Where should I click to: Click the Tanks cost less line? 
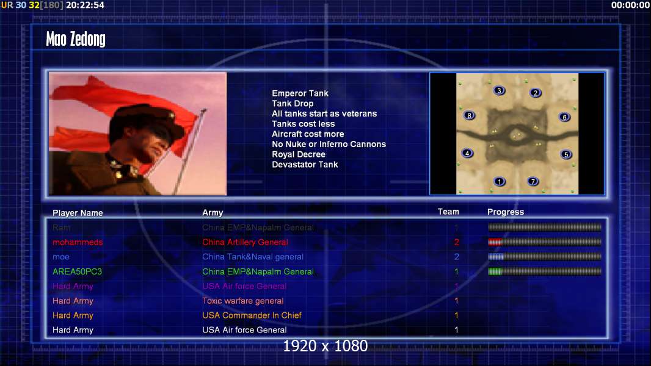[303, 124]
